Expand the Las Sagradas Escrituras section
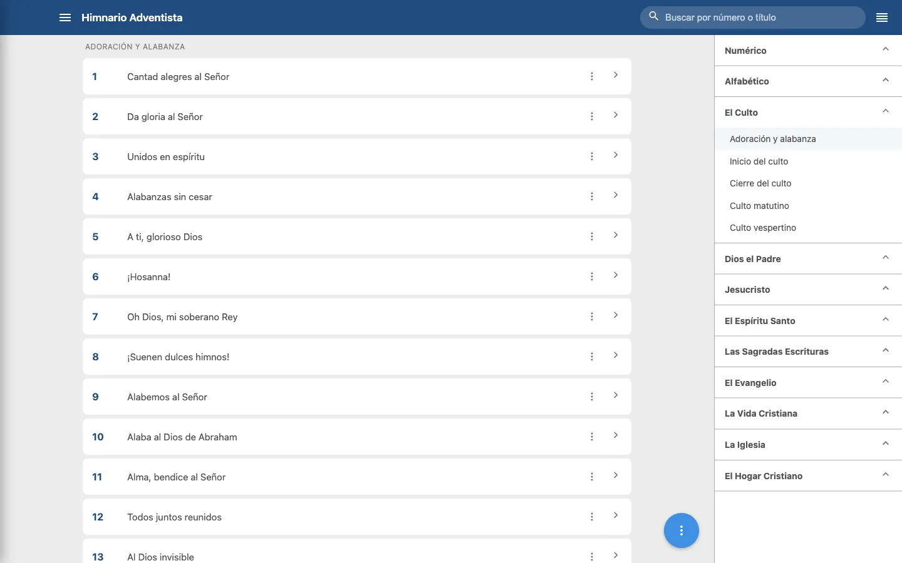 click(808, 352)
